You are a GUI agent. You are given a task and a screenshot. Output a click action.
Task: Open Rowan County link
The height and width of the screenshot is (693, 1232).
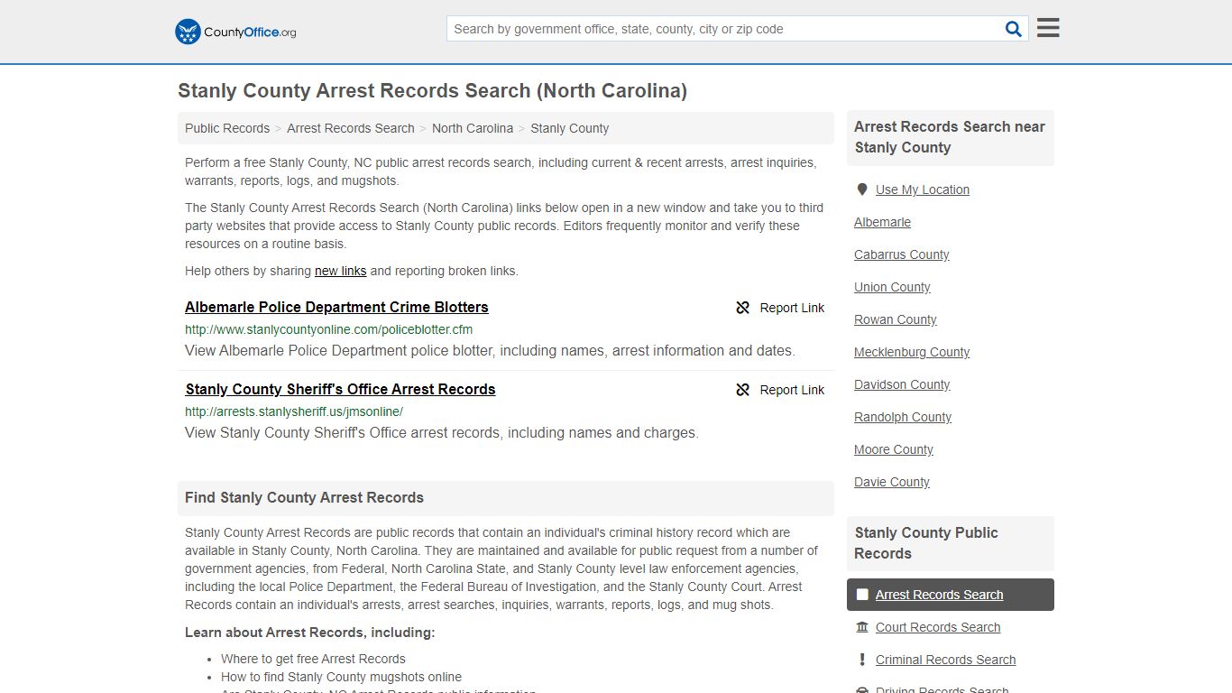pos(895,319)
